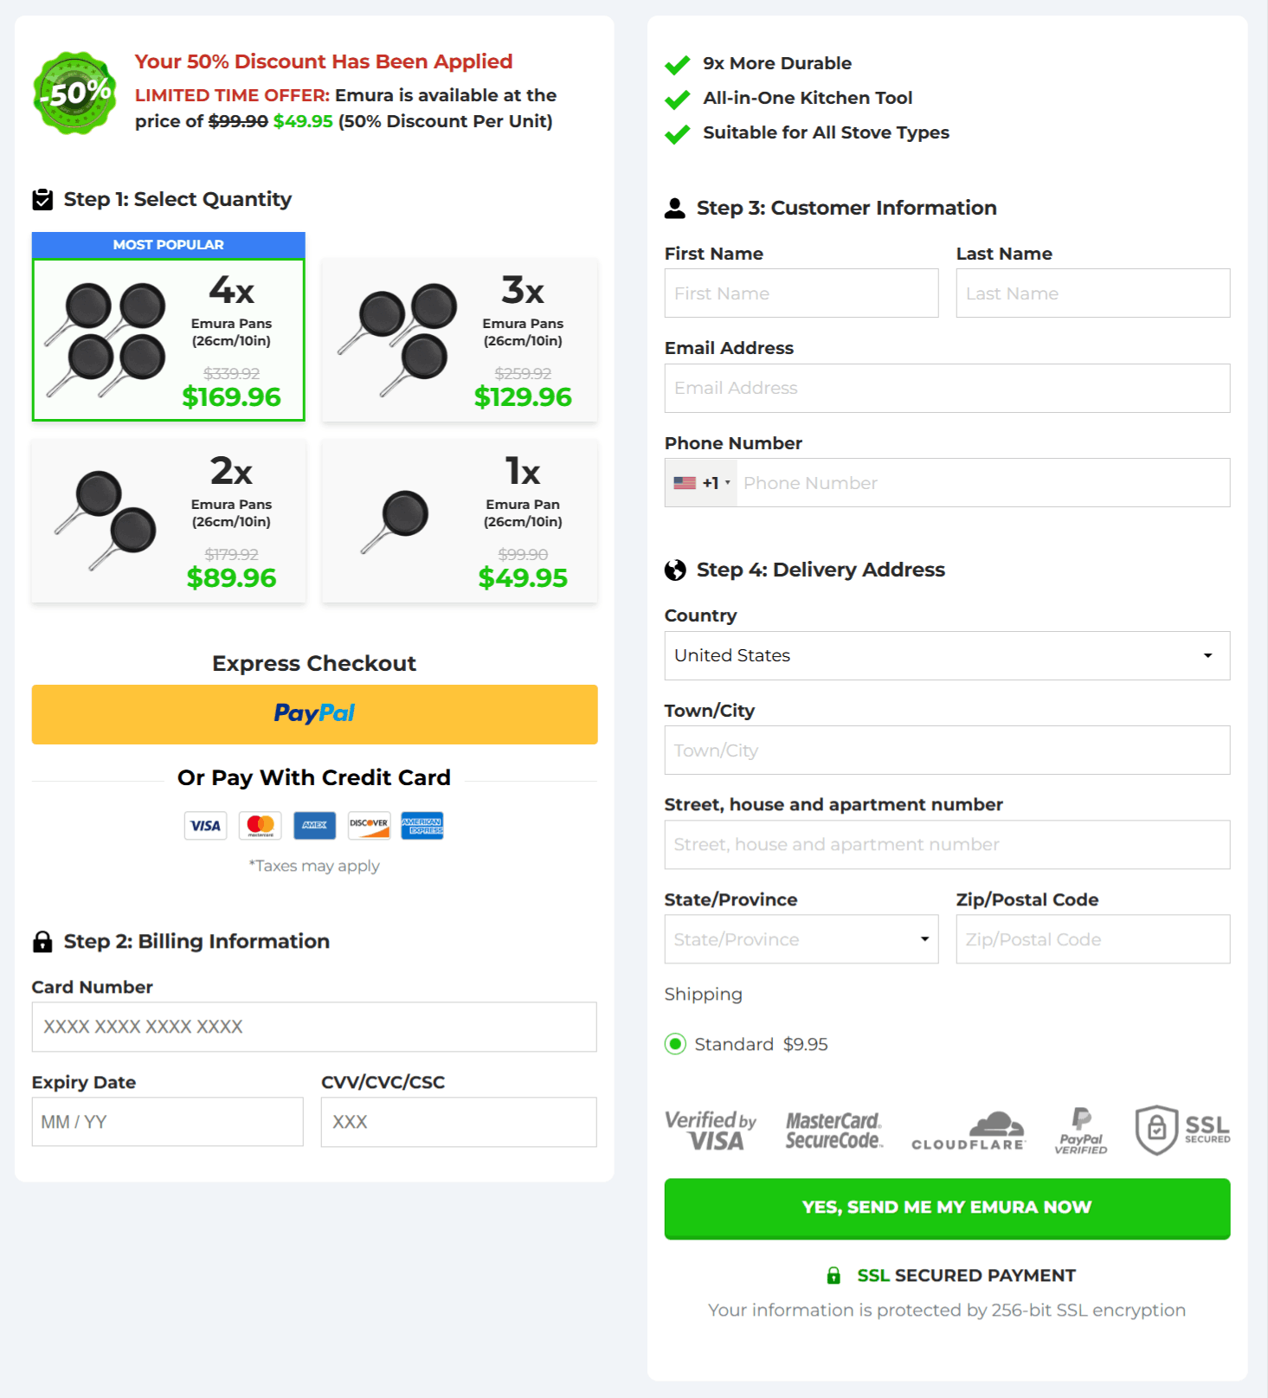Click the PayPal Verified badge
This screenshot has width=1268, height=1398.
[1080, 1131]
